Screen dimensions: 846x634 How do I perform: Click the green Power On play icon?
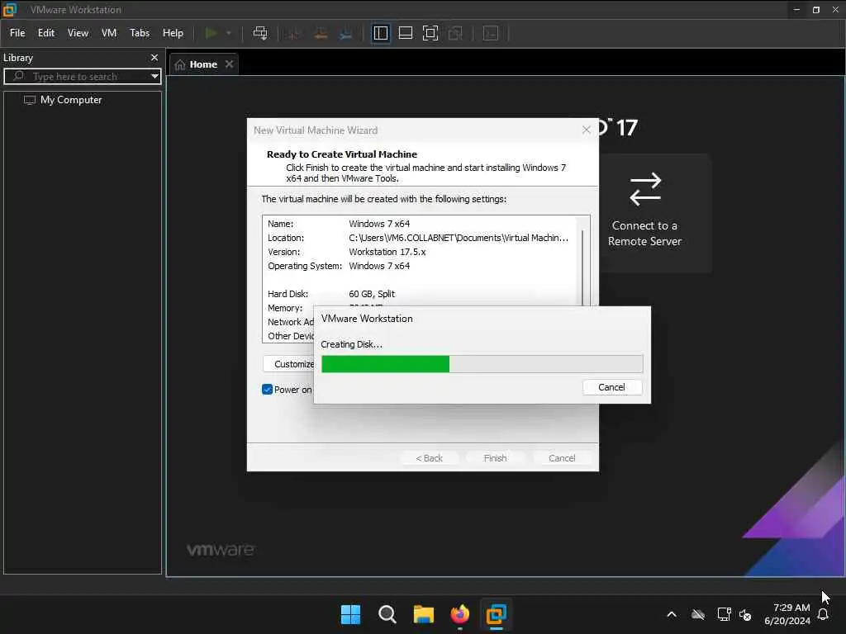[x=211, y=33]
